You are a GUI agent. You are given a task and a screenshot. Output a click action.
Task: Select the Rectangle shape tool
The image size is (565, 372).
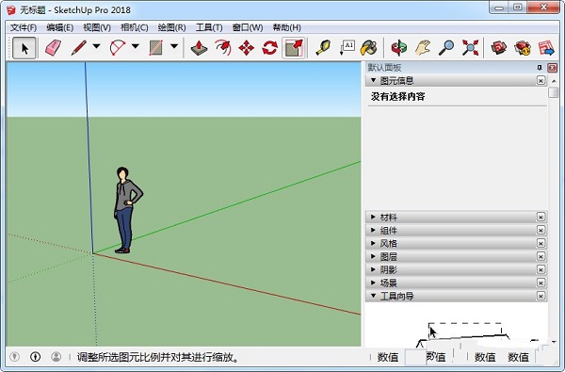pyautogui.click(x=156, y=48)
